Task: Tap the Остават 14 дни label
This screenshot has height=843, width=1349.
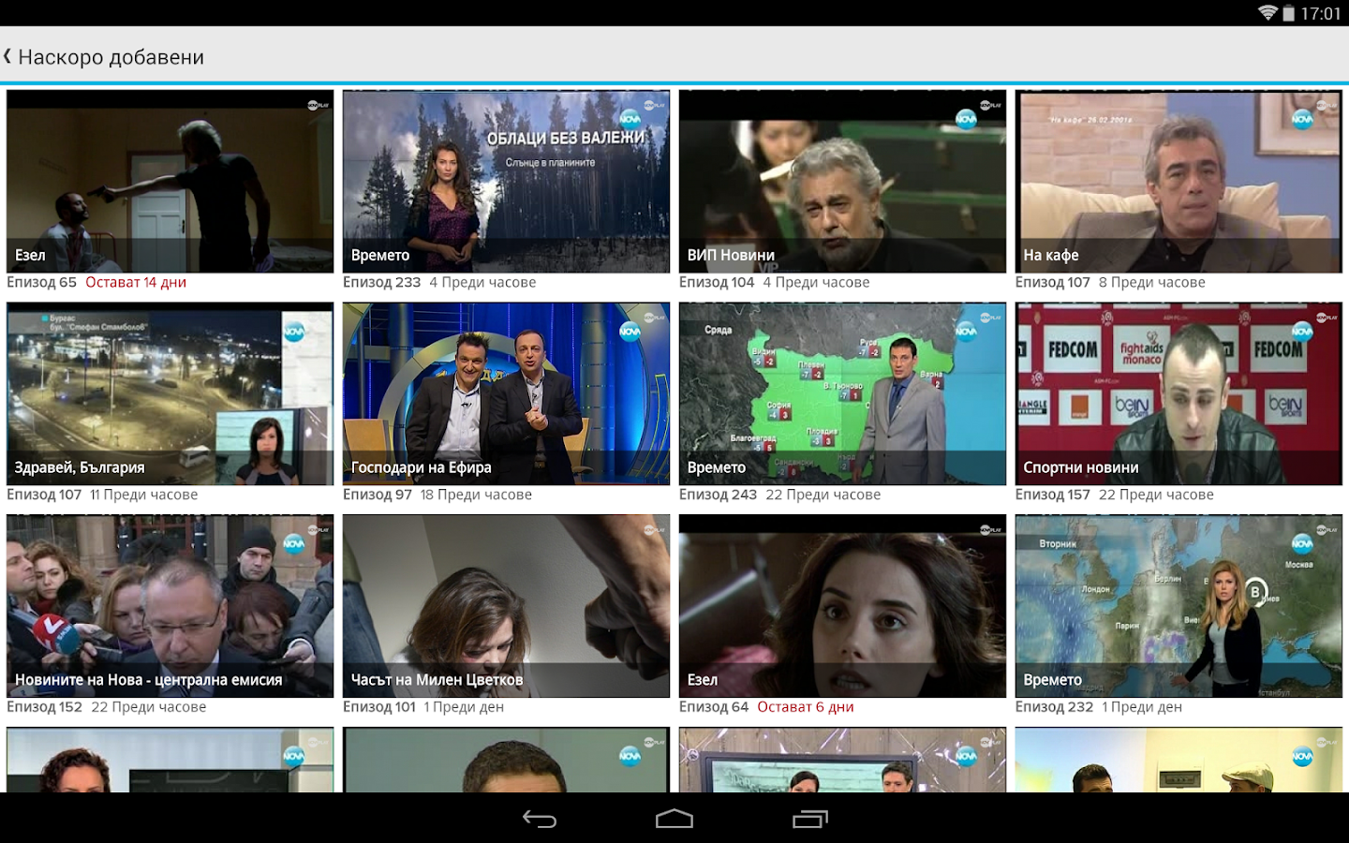Action: click(x=136, y=283)
